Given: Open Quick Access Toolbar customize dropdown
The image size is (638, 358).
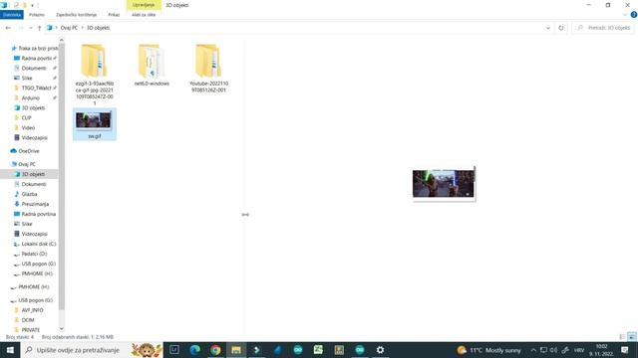Looking at the screenshot, I should point(32,5).
